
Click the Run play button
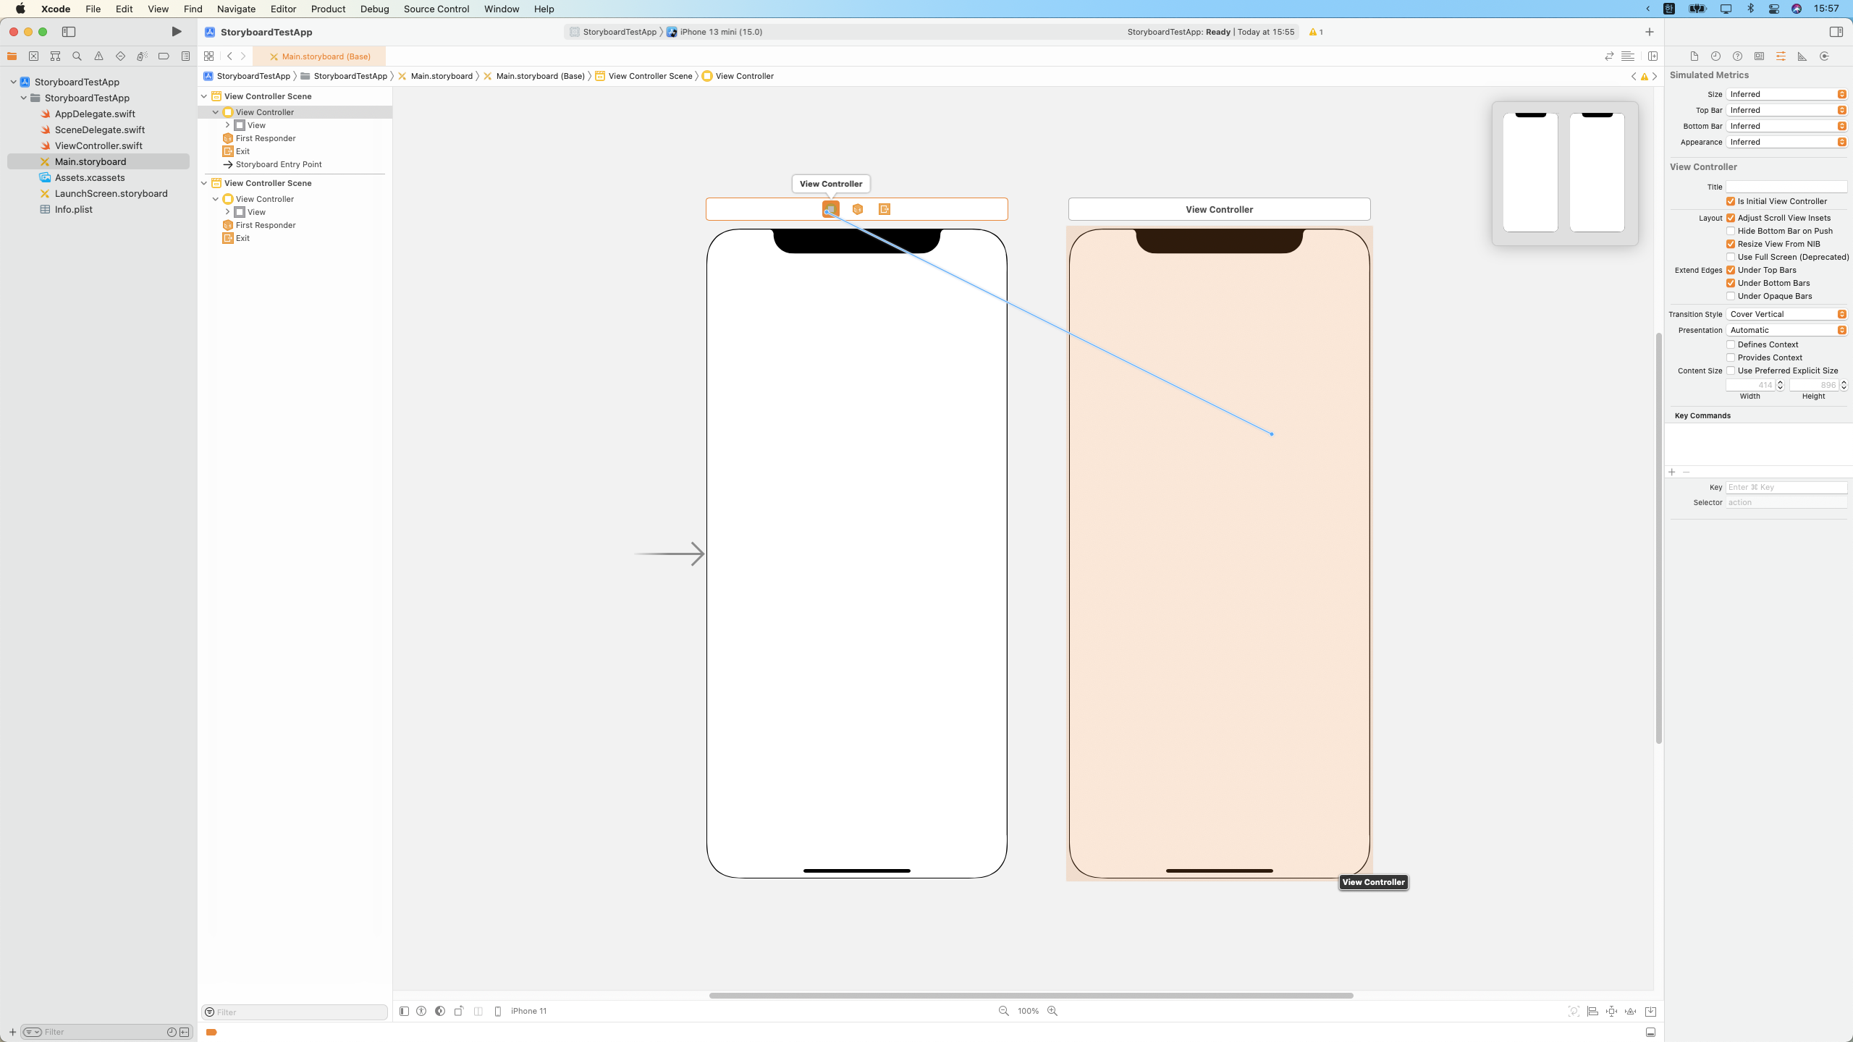point(176,32)
